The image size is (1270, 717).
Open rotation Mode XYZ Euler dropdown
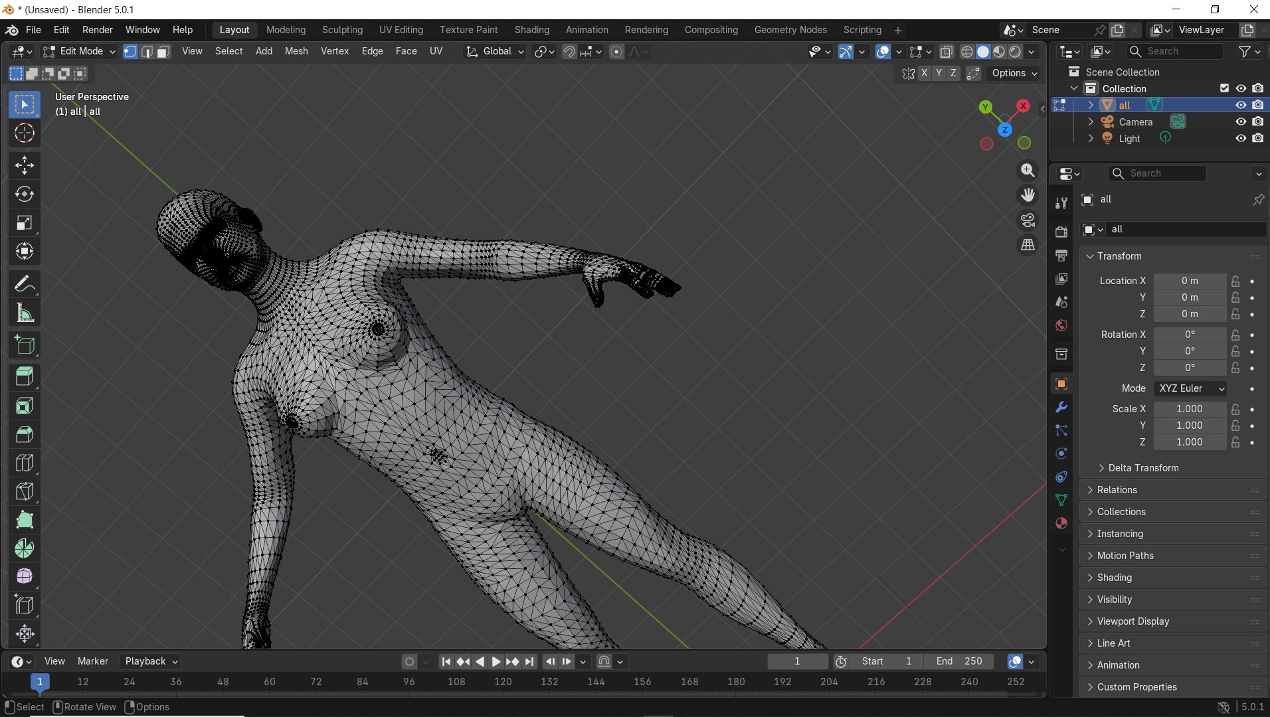click(x=1191, y=388)
